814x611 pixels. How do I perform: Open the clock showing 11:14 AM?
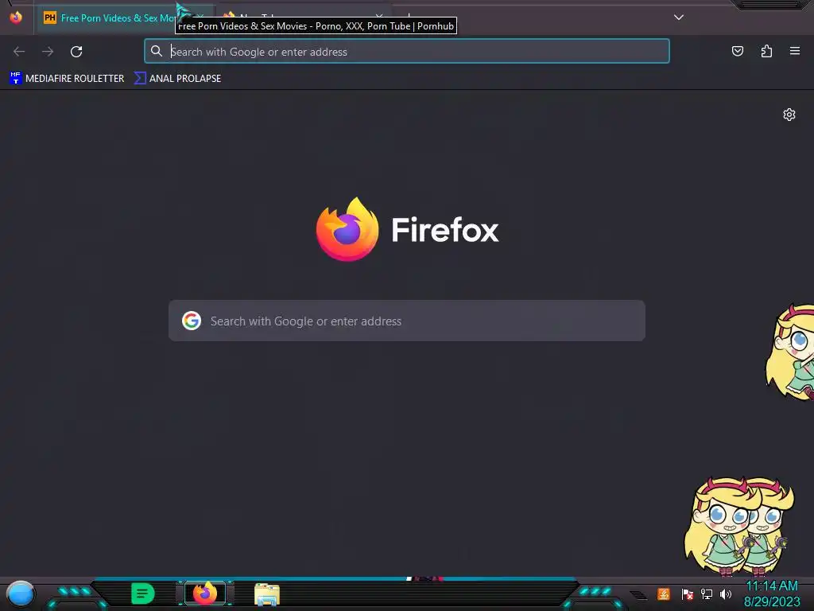click(772, 593)
